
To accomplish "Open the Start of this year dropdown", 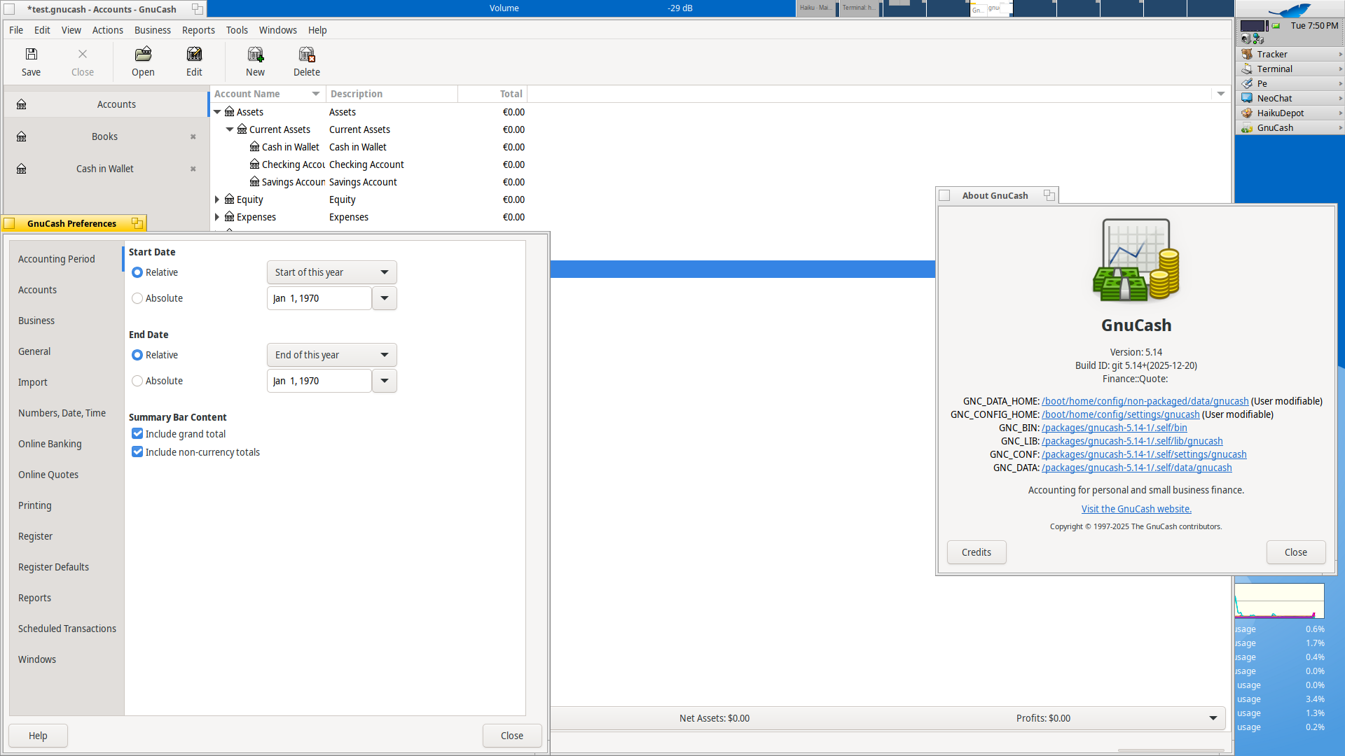I will click(331, 272).
